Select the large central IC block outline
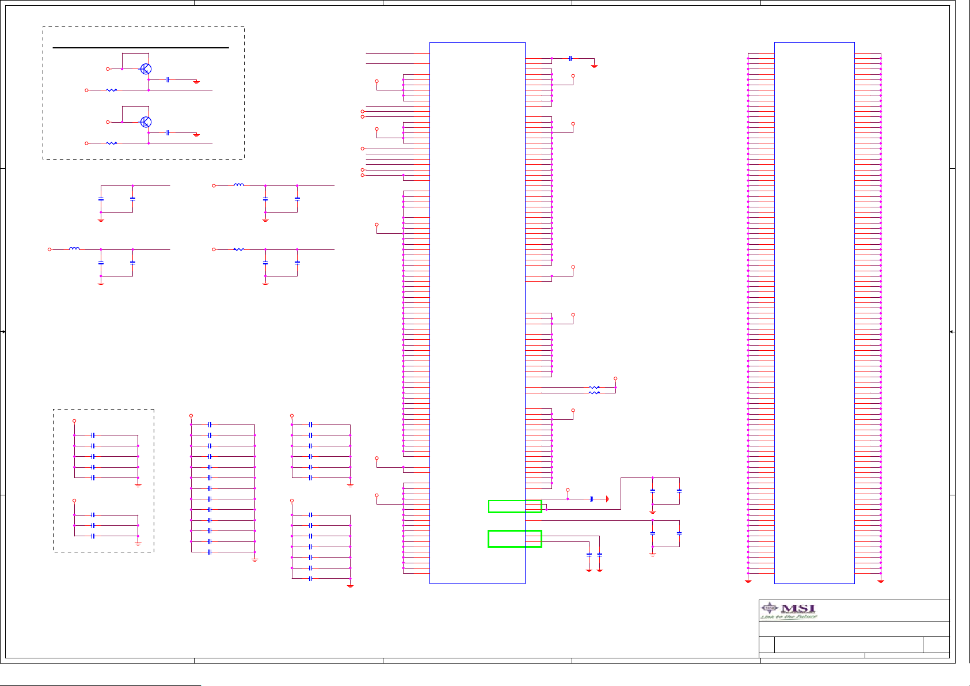The width and height of the screenshot is (970, 686). coord(477,313)
